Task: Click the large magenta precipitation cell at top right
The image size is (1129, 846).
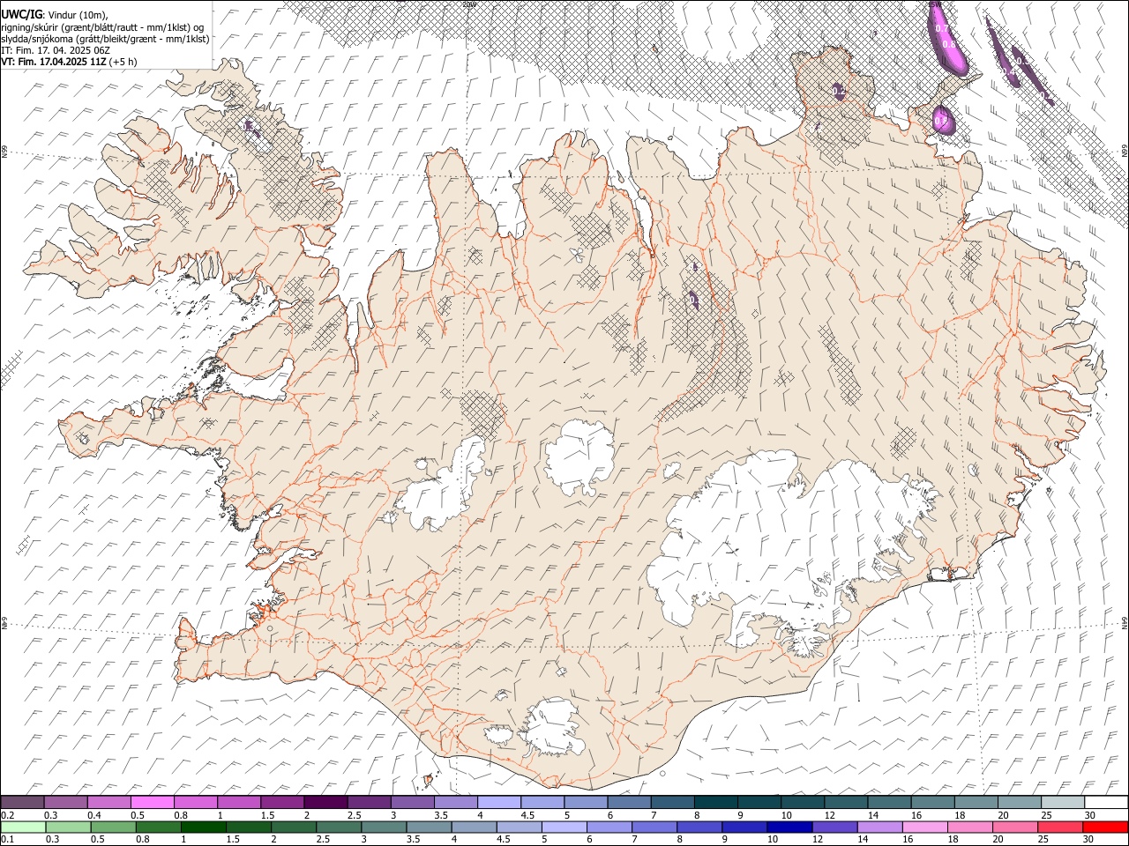Action: click(948, 37)
